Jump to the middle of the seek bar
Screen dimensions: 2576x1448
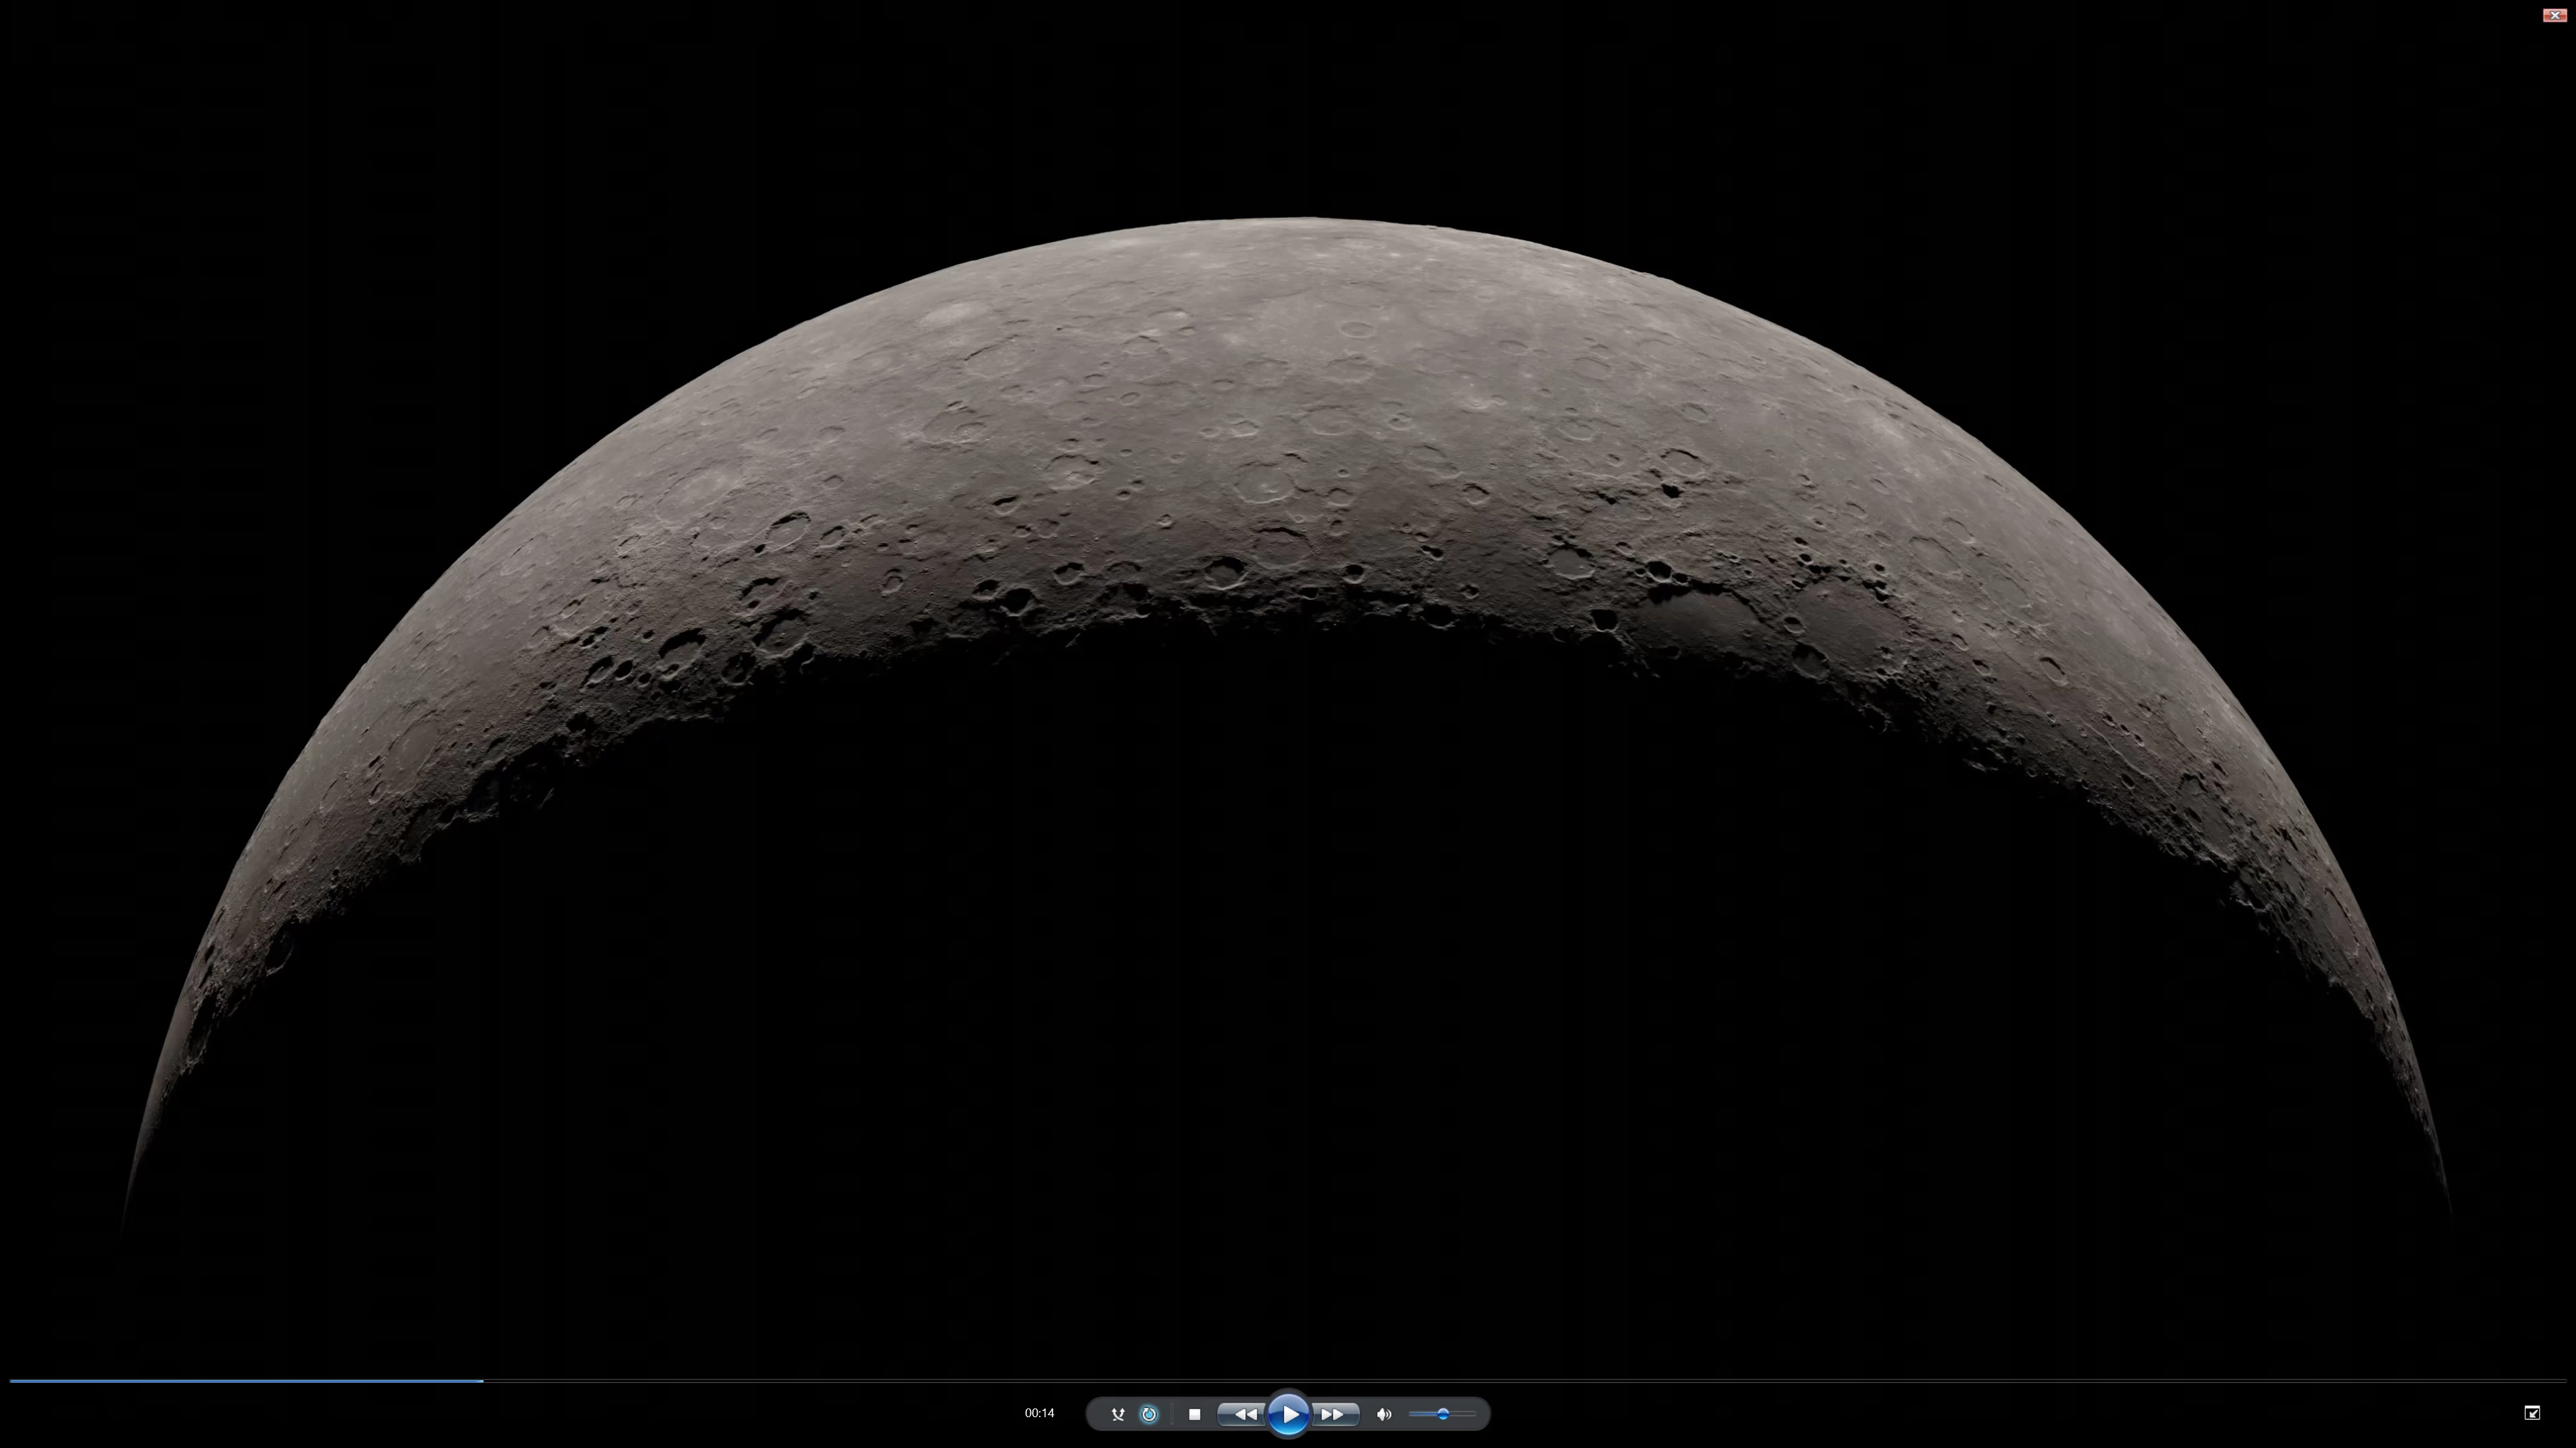(1288, 1381)
